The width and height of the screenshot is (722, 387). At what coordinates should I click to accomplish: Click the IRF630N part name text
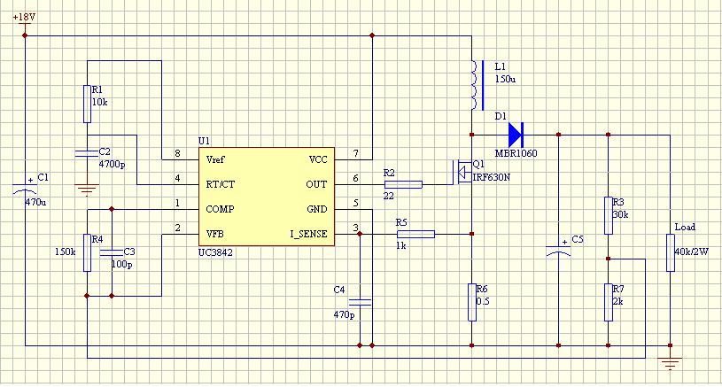(492, 177)
